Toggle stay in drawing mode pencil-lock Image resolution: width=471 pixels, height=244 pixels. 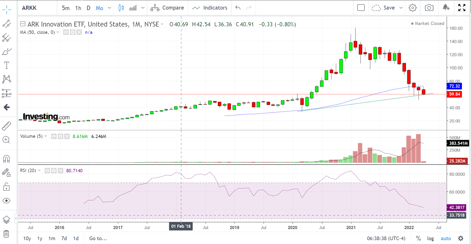pyautogui.click(x=6, y=173)
